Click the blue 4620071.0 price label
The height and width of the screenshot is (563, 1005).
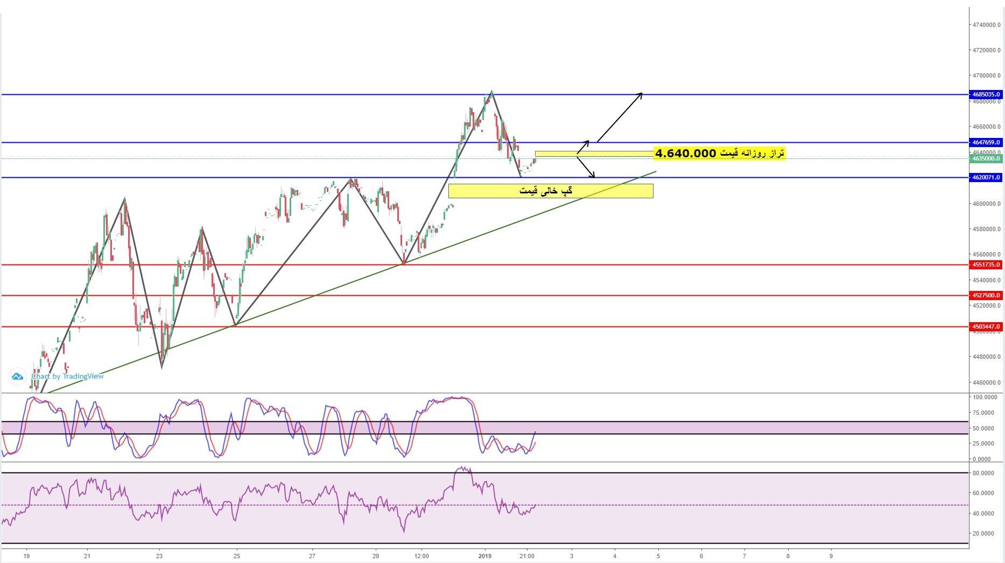(x=986, y=177)
